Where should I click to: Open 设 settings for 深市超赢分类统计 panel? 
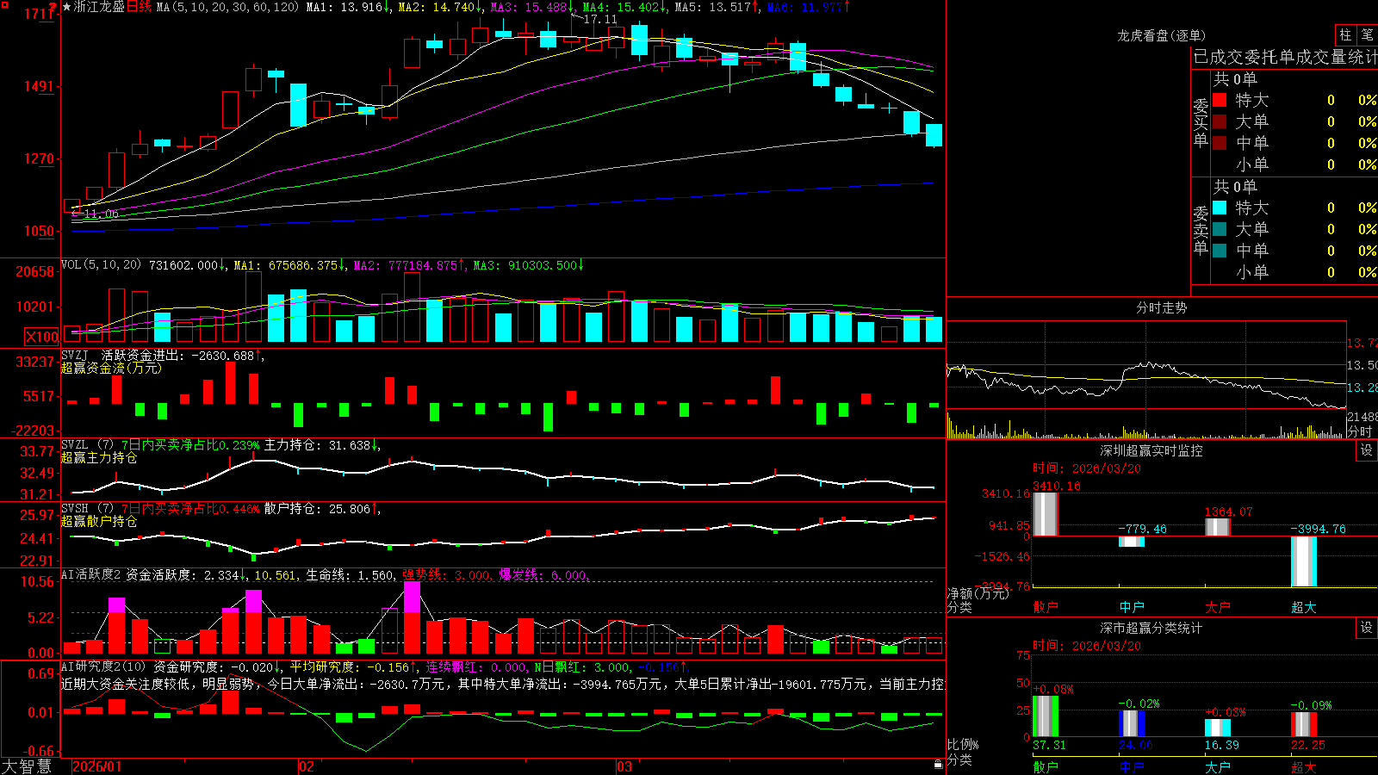[x=1367, y=628]
